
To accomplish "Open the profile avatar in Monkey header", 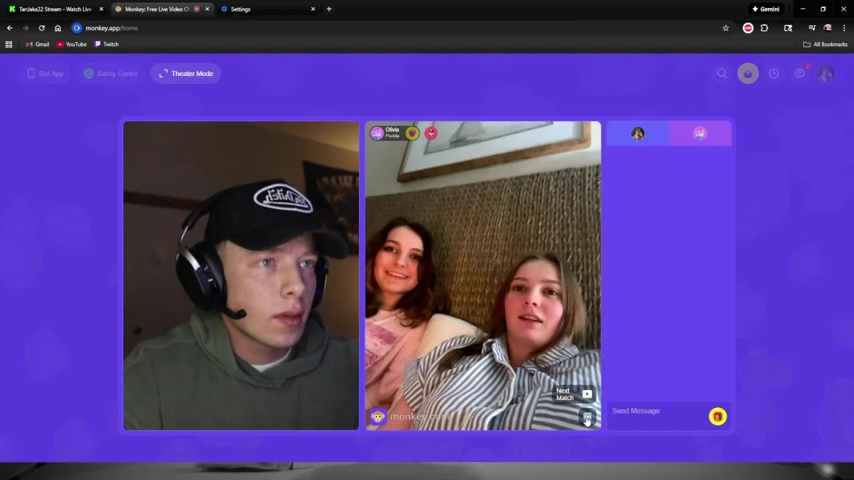I will point(826,73).
